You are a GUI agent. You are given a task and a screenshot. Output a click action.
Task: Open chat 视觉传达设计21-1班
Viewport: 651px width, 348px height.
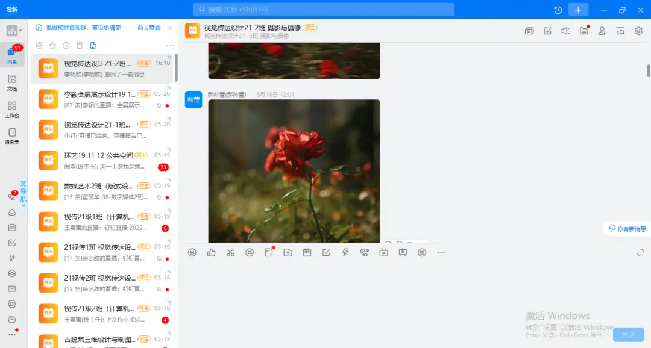pos(103,130)
